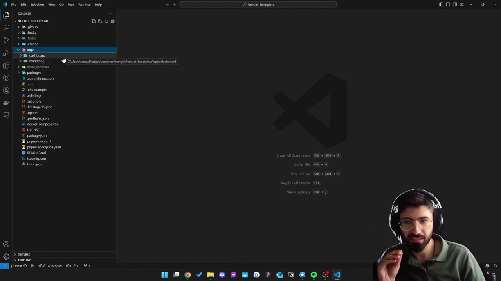Viewport: 501px width, 281px height.
Task: Click the Customize Layout icon
Action: [462, 5]
